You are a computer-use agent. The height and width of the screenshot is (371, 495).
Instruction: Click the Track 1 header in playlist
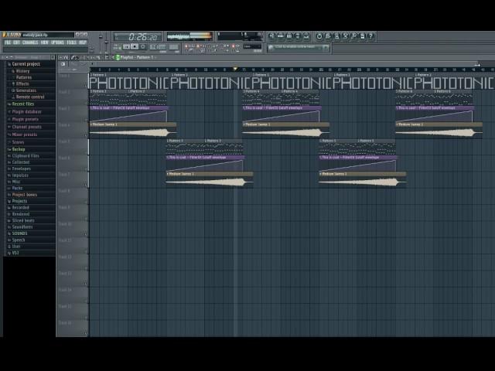coord(73,81)
